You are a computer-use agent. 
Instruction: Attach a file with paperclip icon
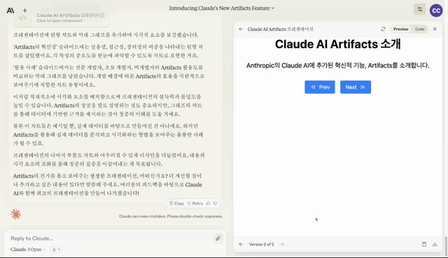218,238
